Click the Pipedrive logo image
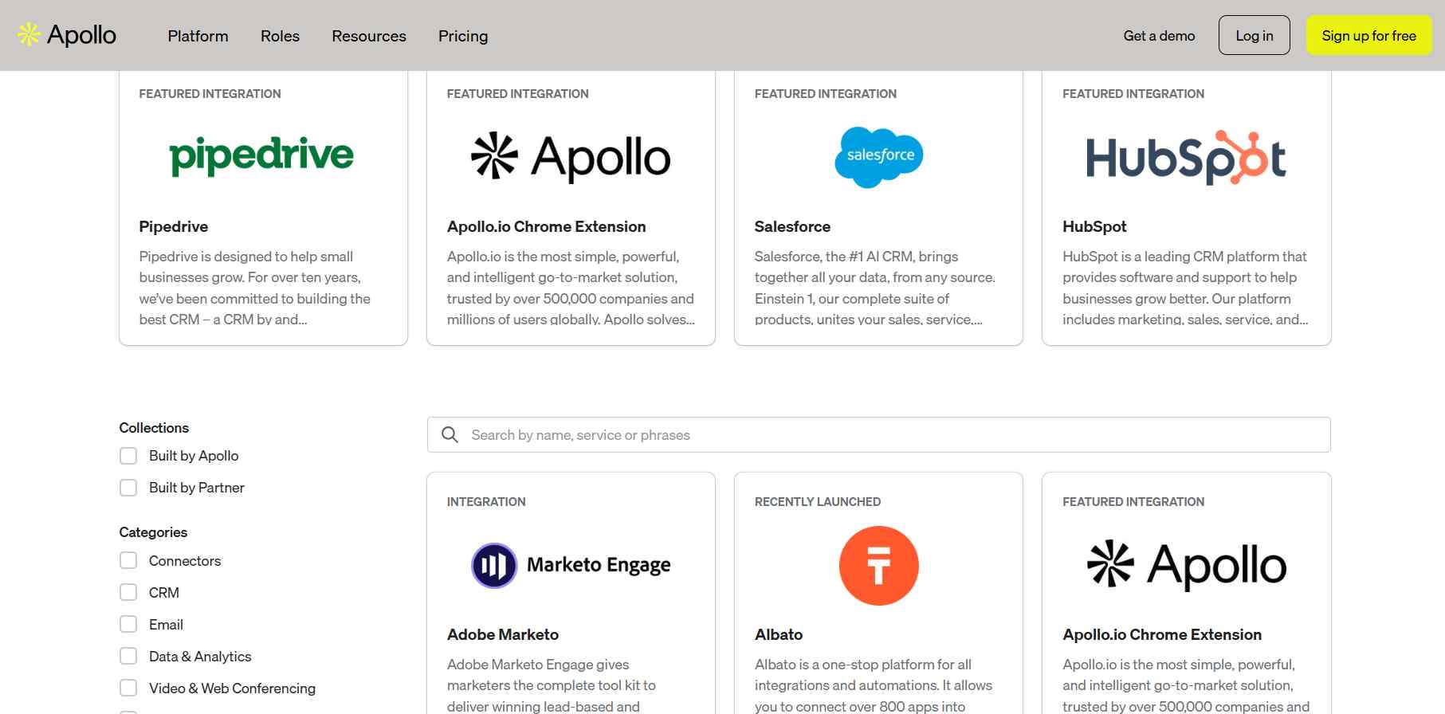The width and height of the screenshot is (1445, 714). (x=261, y=156)
